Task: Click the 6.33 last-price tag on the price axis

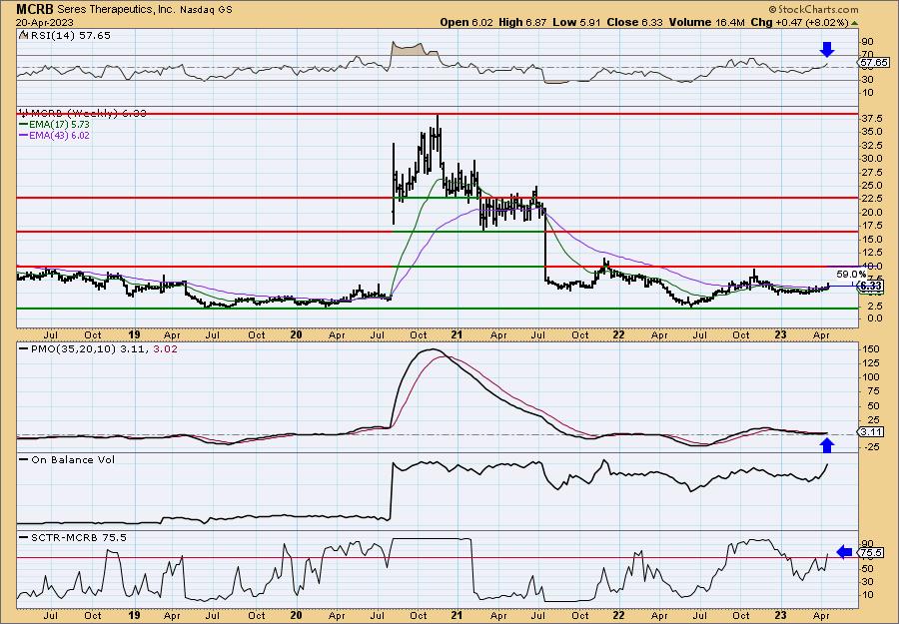Action: click(x=870, y=286)
